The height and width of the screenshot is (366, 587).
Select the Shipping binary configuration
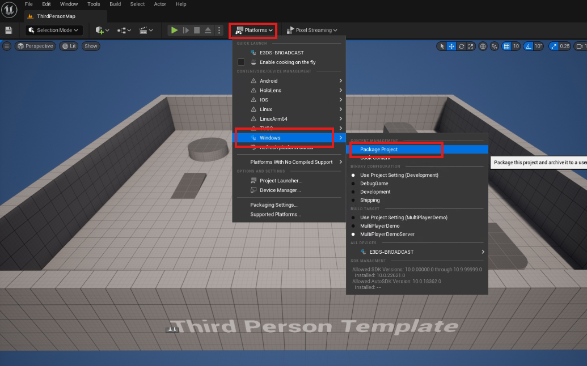coord(370,200)
